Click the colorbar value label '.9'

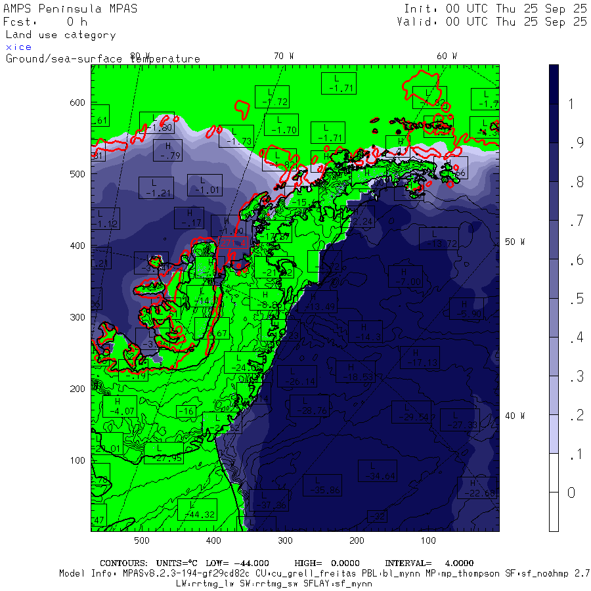(577, 142)
